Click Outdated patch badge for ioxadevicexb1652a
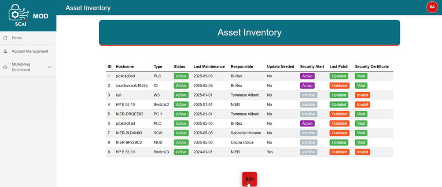The width and height of the screenshot is (442, 187). click(x=339, y=86)
